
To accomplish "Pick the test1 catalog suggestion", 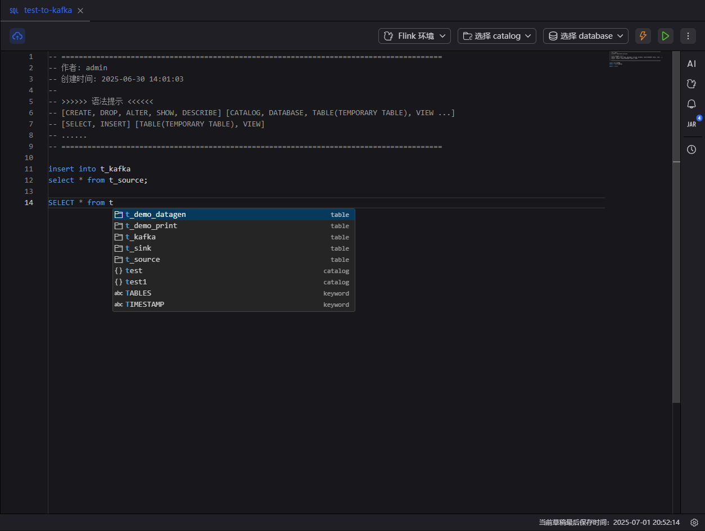I will coord(234,282).
